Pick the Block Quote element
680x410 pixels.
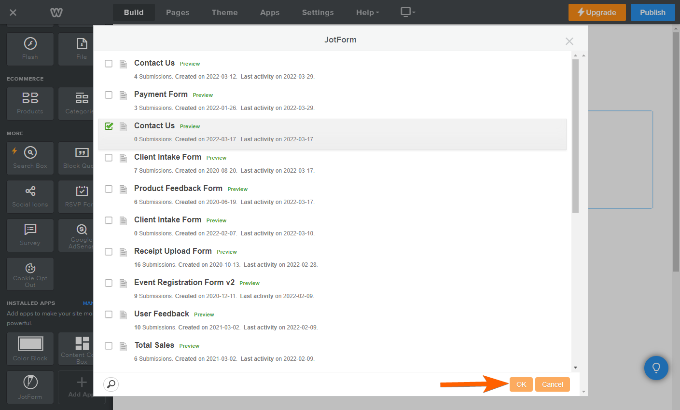tap(76, 158)
